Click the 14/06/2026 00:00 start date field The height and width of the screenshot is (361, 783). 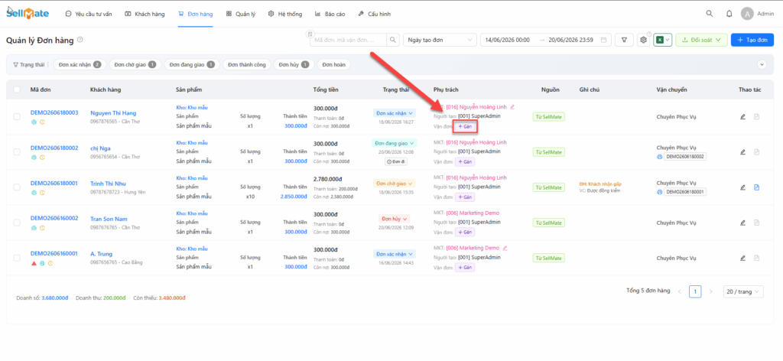(x=508, y=40)
